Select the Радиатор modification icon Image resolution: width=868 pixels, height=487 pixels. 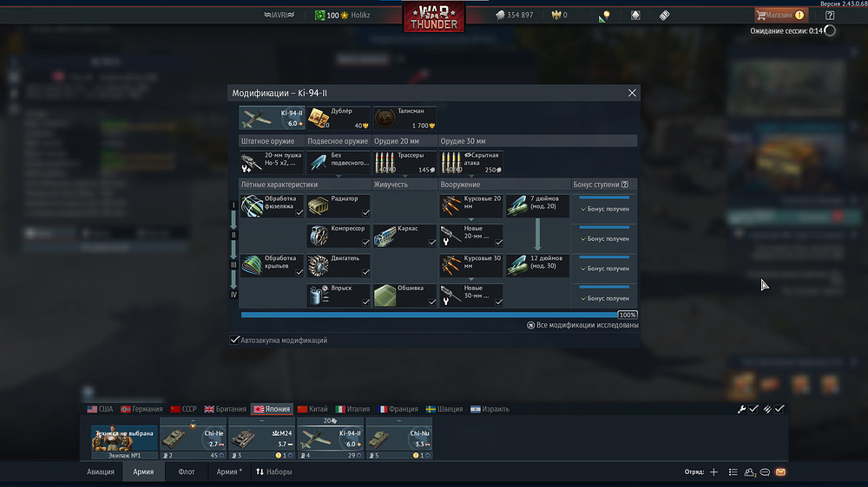pos(318,206)
